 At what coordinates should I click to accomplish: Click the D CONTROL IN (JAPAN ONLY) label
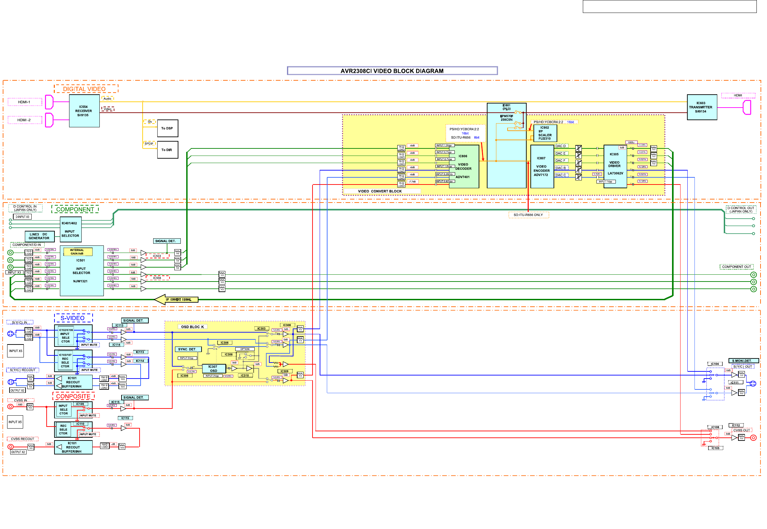(x=26, y=208)
